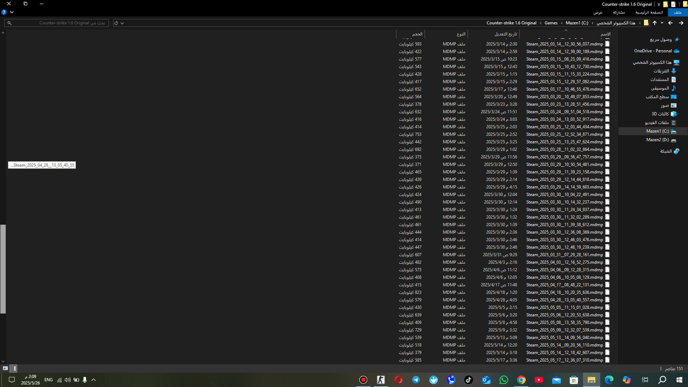Image resolution: width=688 pixels, height=387 pixels.
Task: Click the volume icon in the system tray
Action: coord(67,379)
